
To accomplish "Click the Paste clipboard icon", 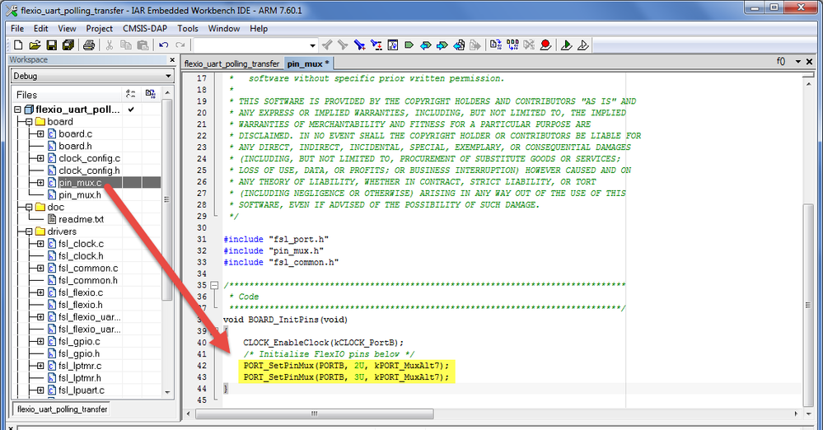I will tap(143, 45).
